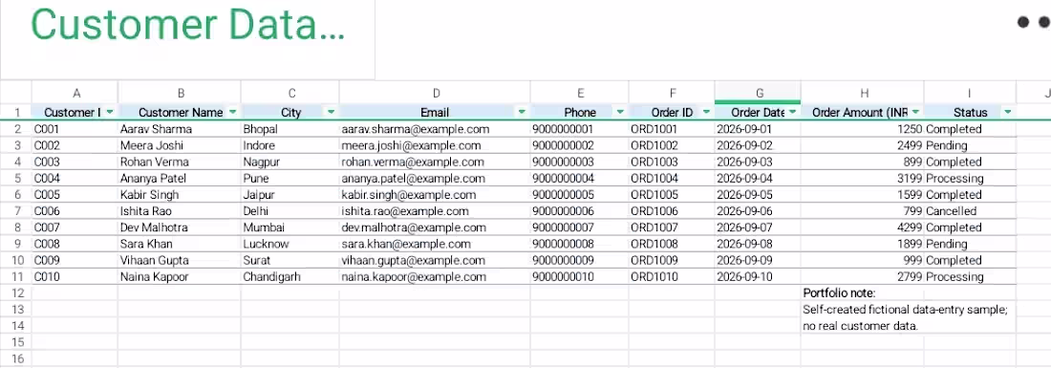Click the Customer Name header cell
The image size is (1051, 368).
[180, 112]
